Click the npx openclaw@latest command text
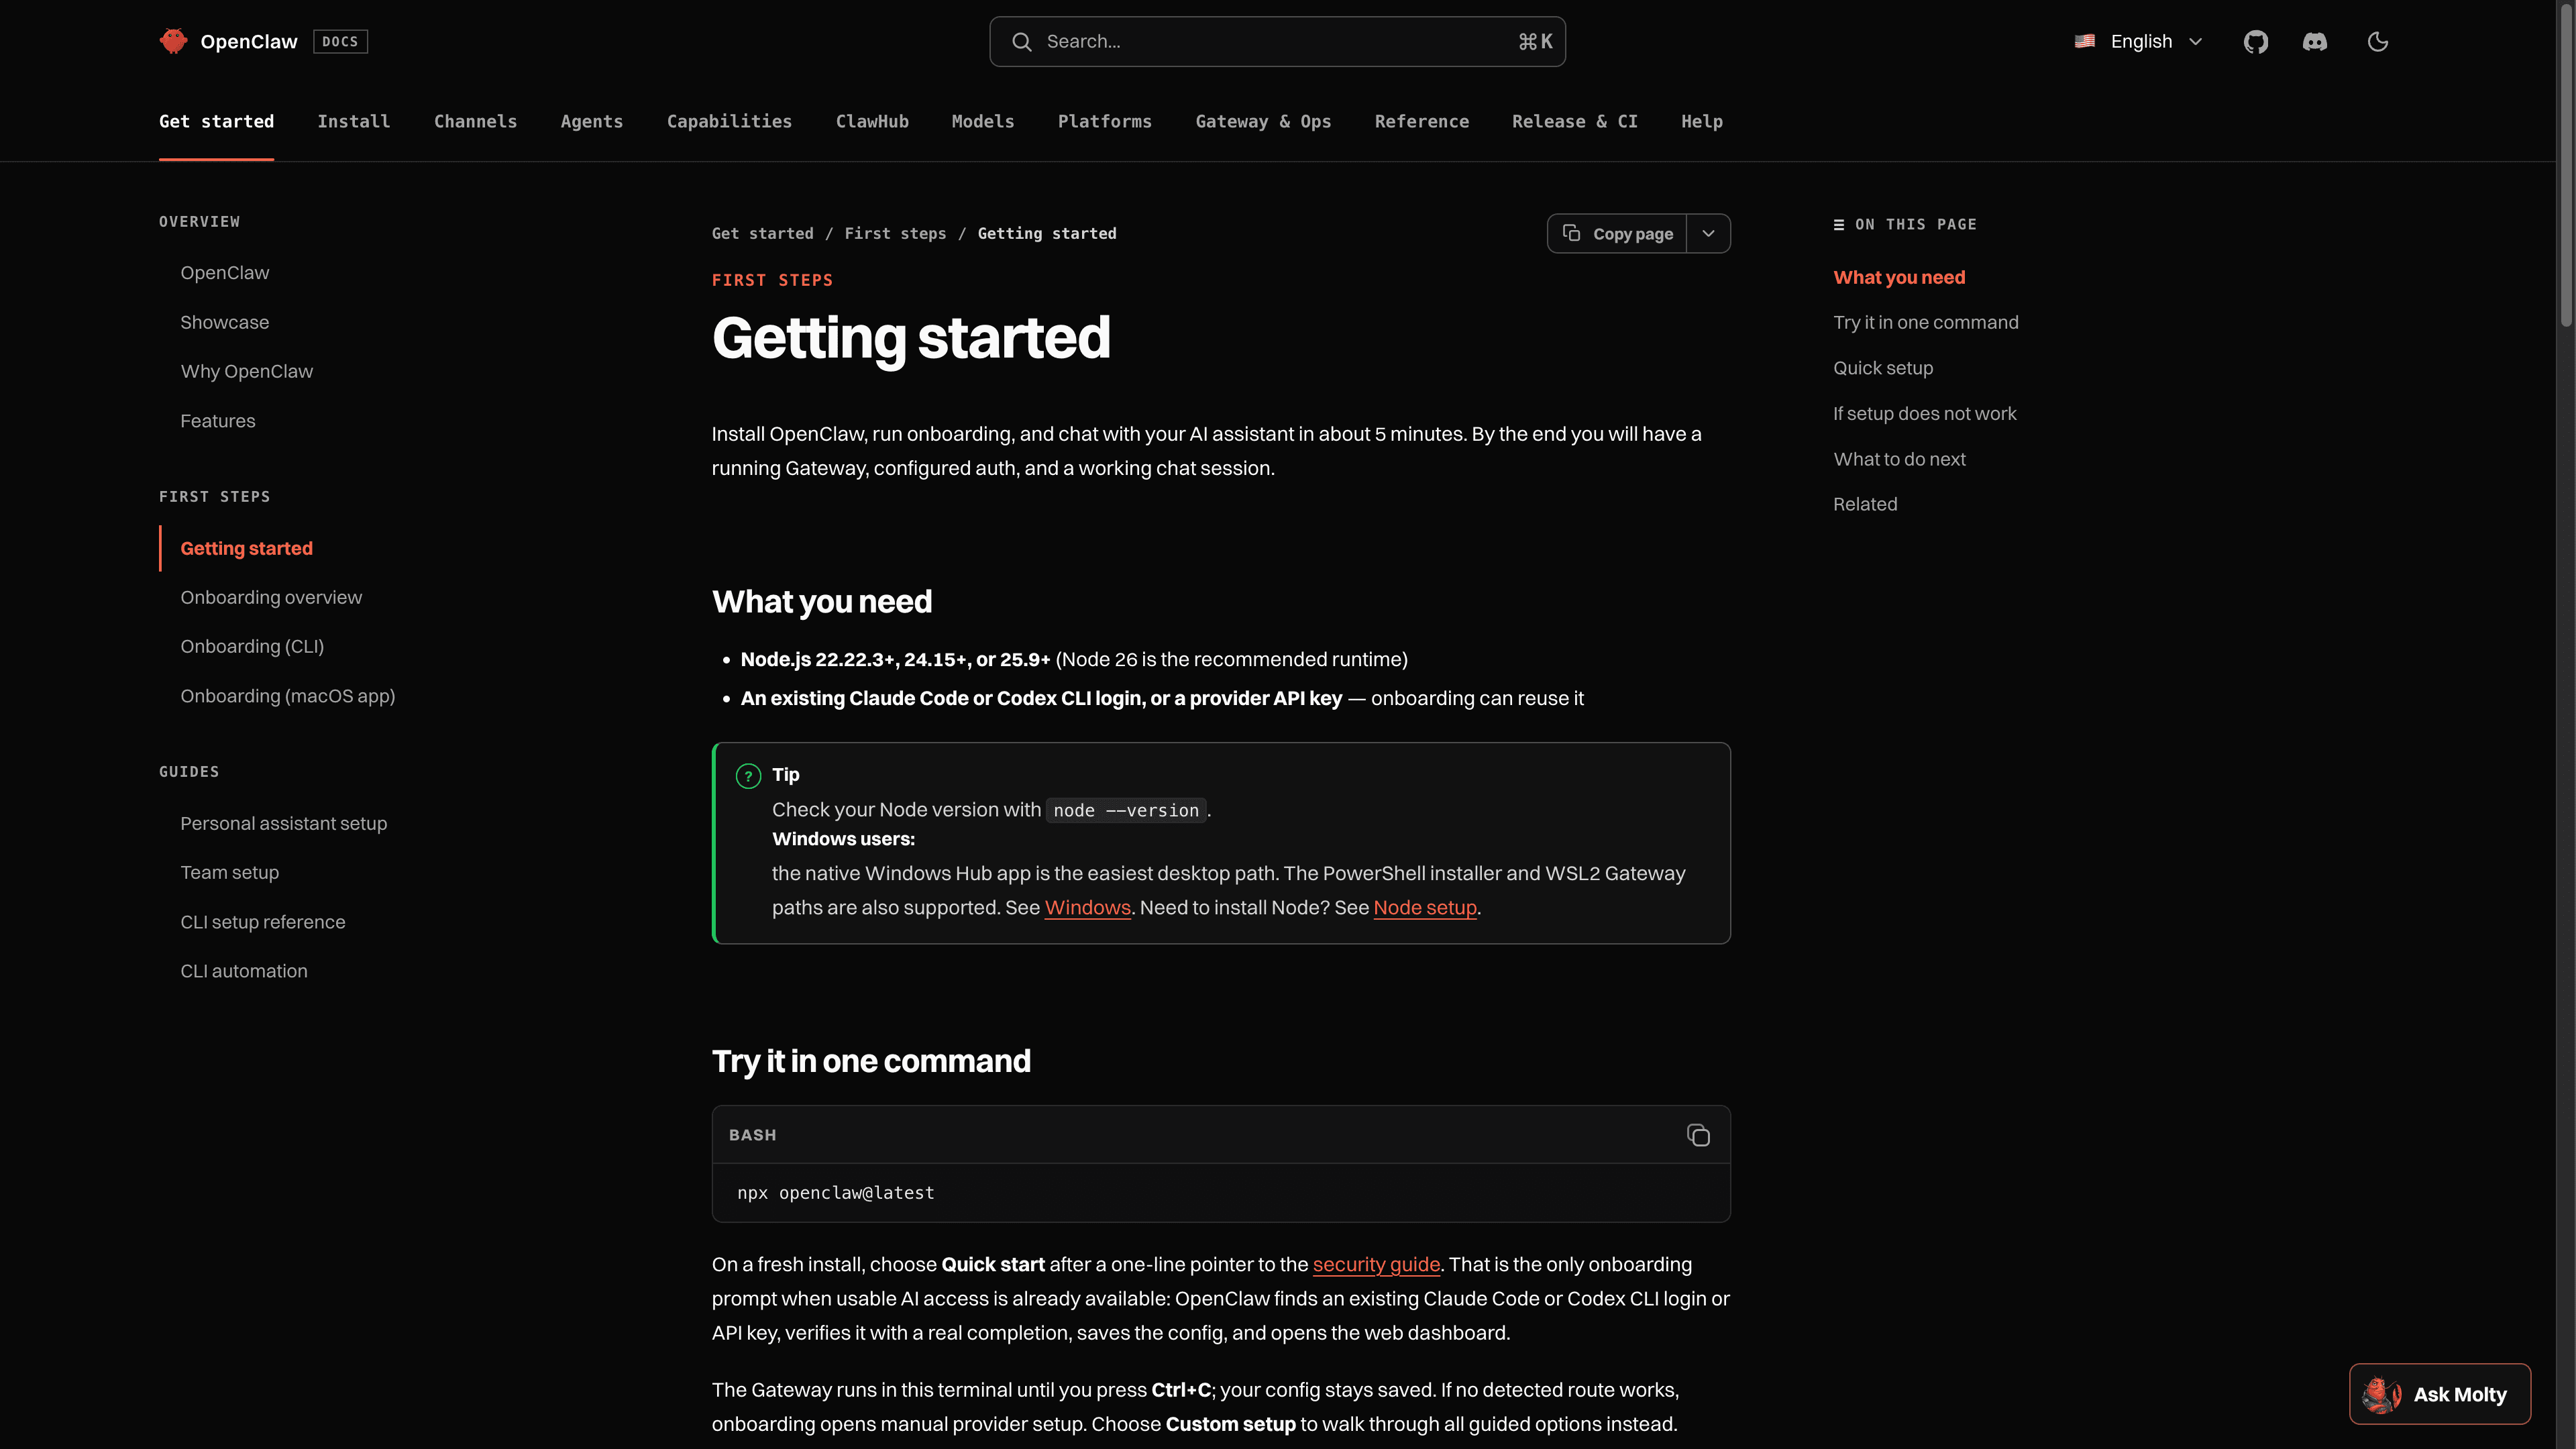This screenshot has height=1449, width=2576. click(835, 1192)
